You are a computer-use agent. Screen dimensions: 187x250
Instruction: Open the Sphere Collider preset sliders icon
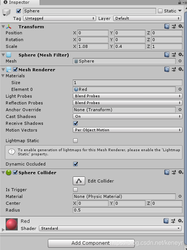pos(174,172)
